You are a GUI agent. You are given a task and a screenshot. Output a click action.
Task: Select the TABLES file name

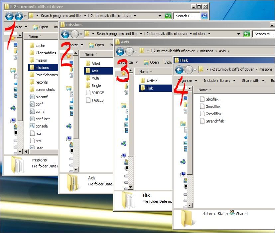(97, 100)
